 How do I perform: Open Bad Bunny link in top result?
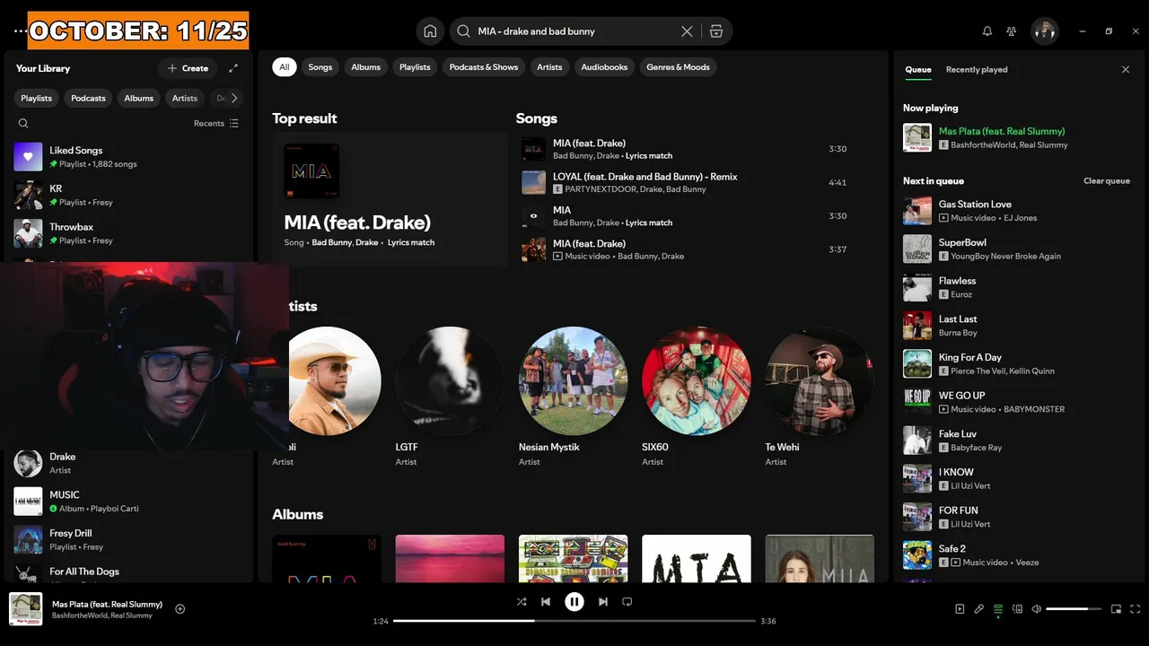[331, 243]
